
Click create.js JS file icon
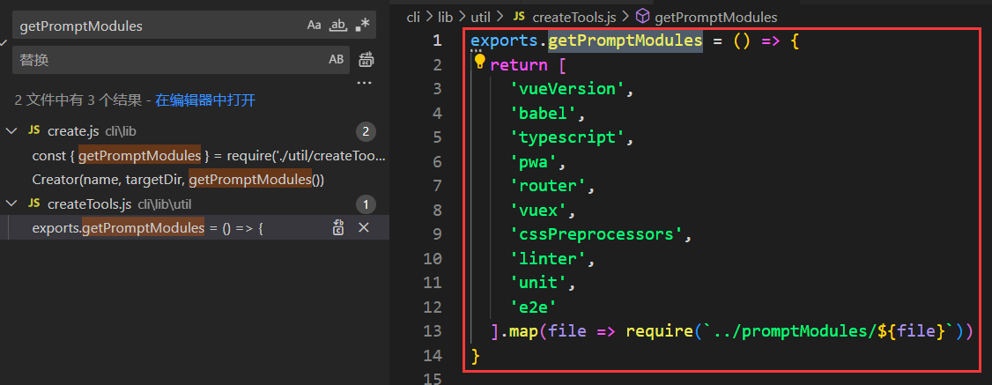point(33,131)
